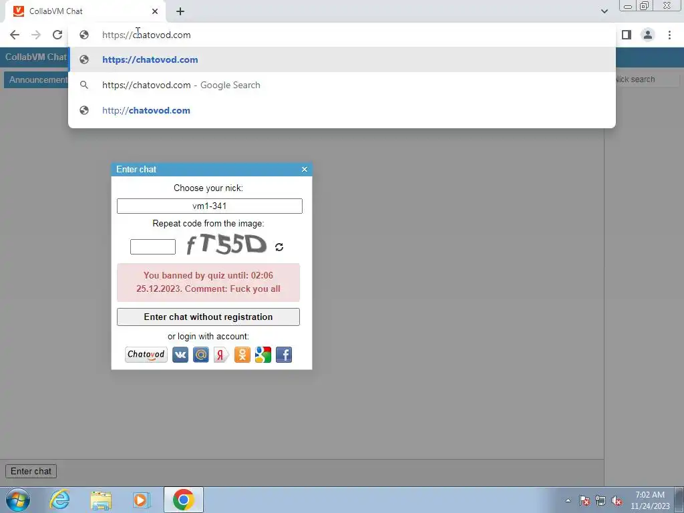Open the Action Center flag icon
684x513 pixels.
click(584, 500)
